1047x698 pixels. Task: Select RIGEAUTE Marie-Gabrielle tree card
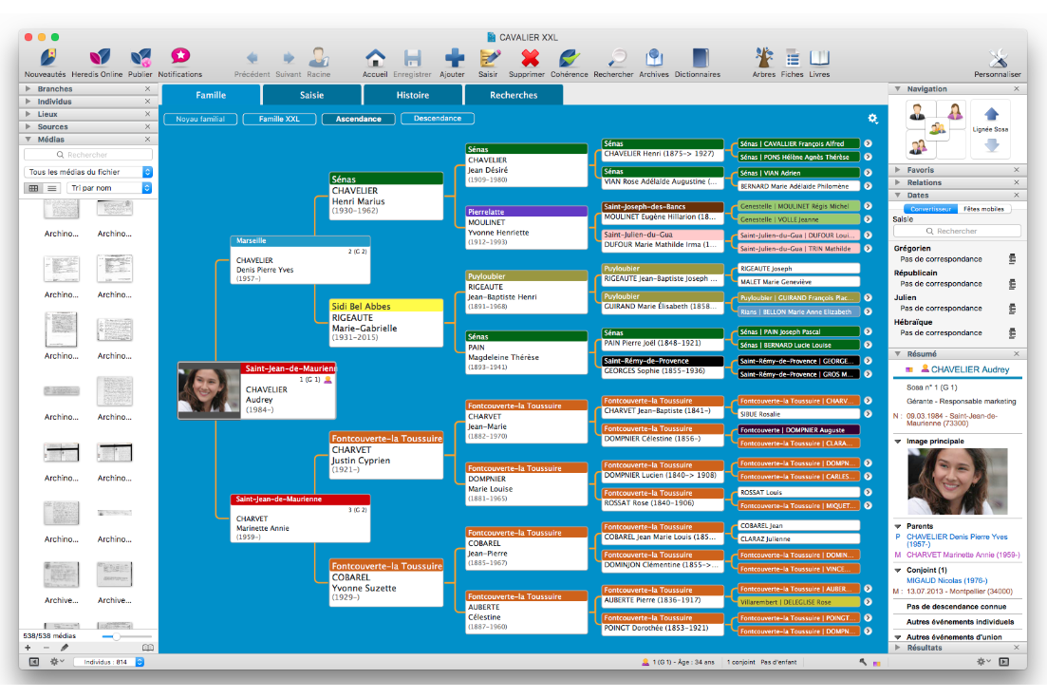[x=386, y=323]
